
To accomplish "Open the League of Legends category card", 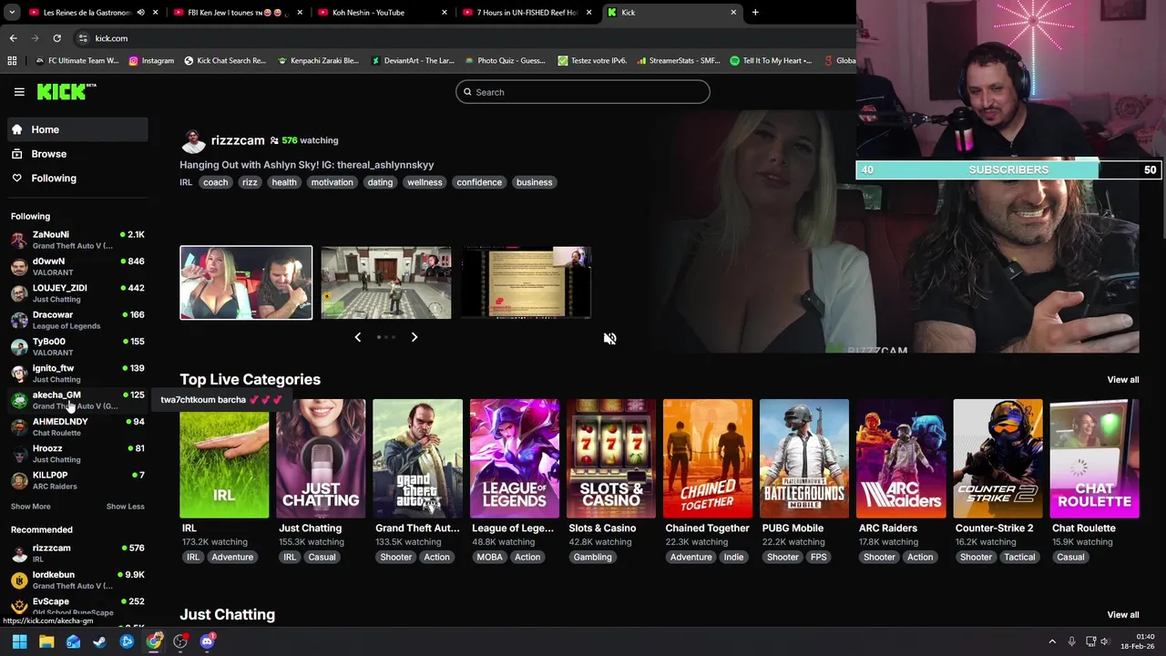I will (x=514, y=458).
